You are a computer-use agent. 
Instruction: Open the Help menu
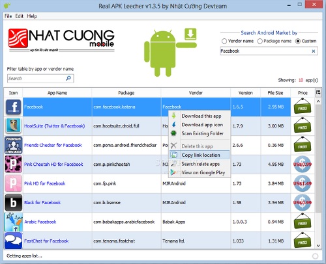(32, 16)
